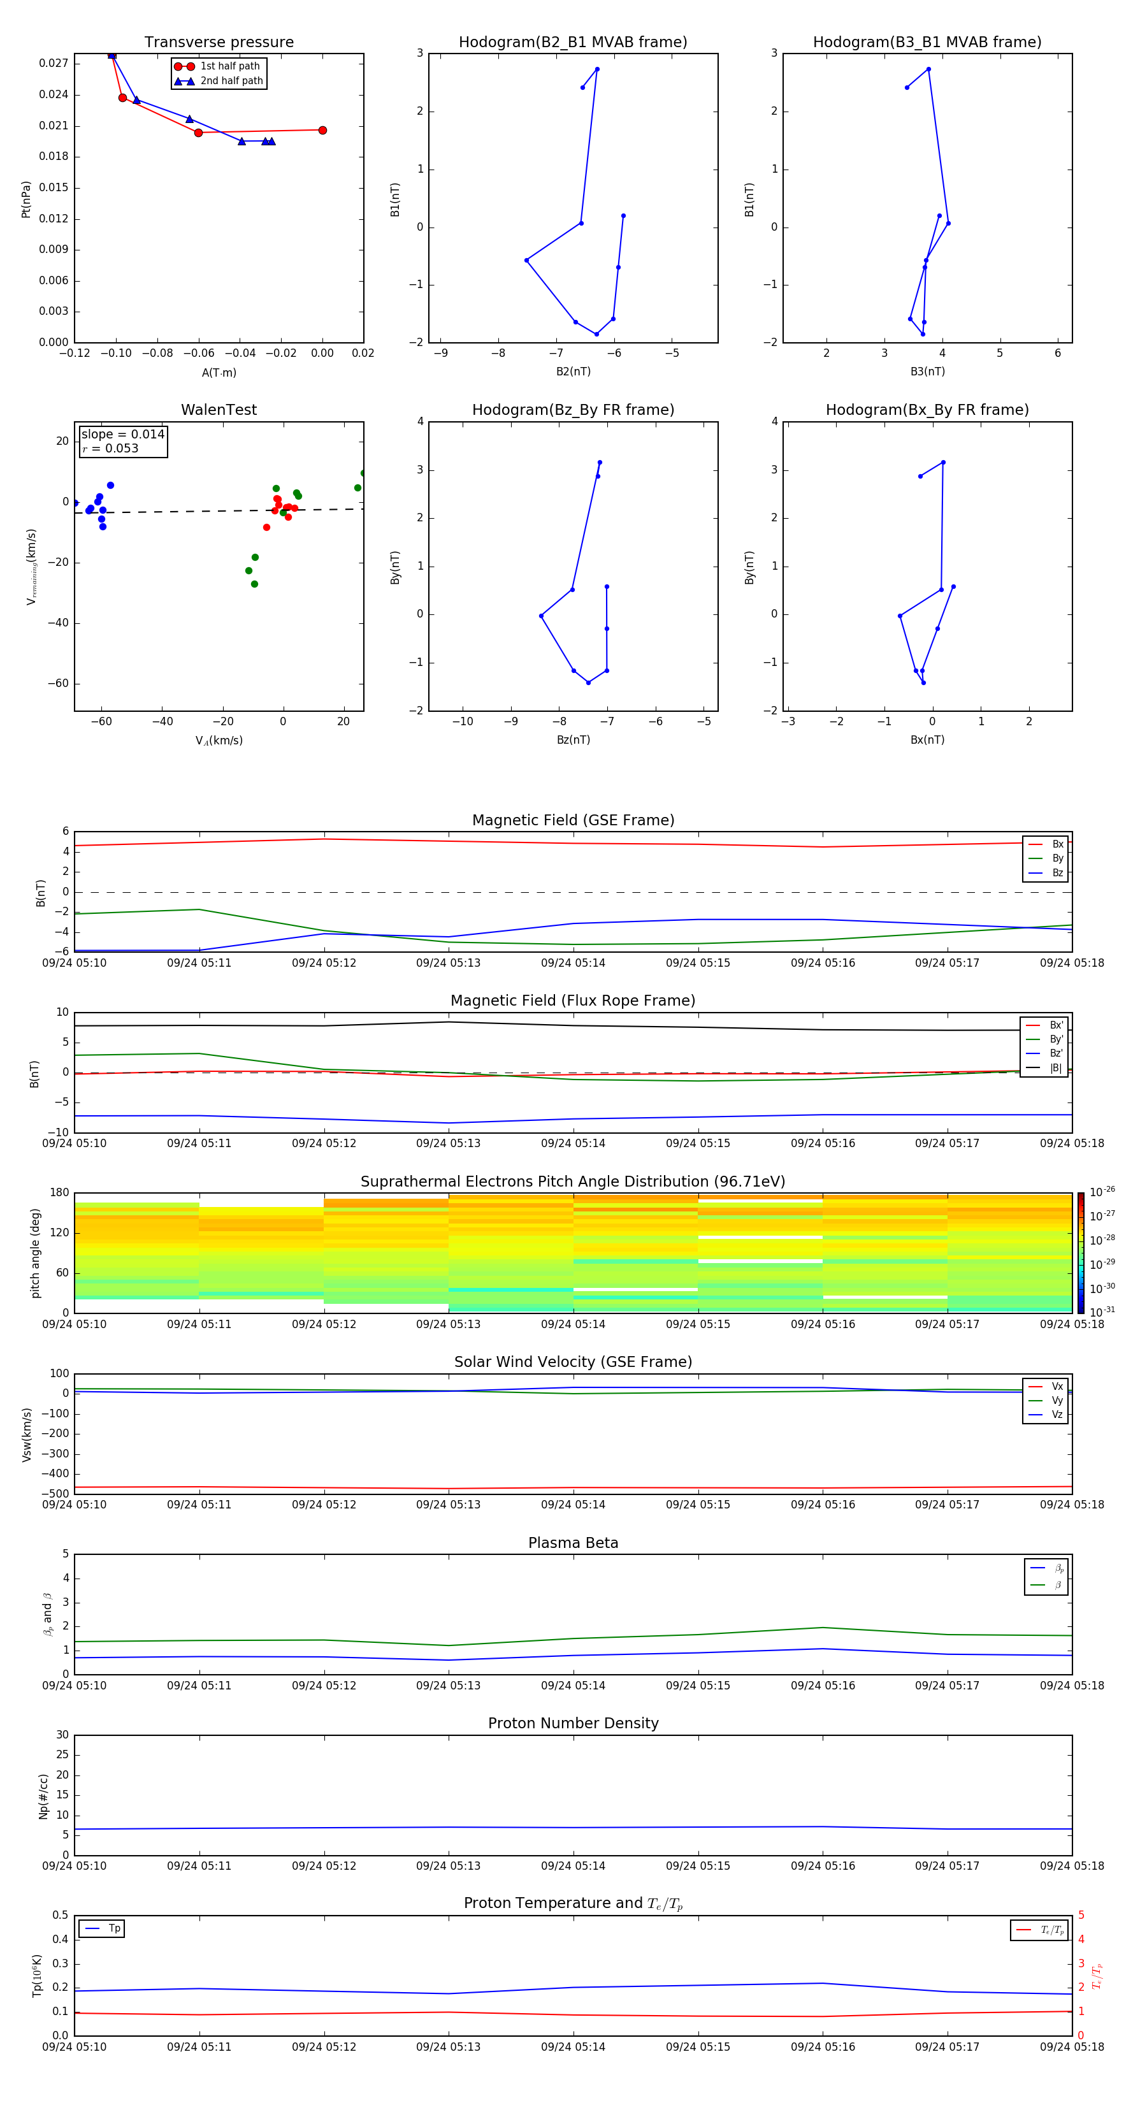Click the "V_remaining(km/s)" y-axis label

(31, 567)
